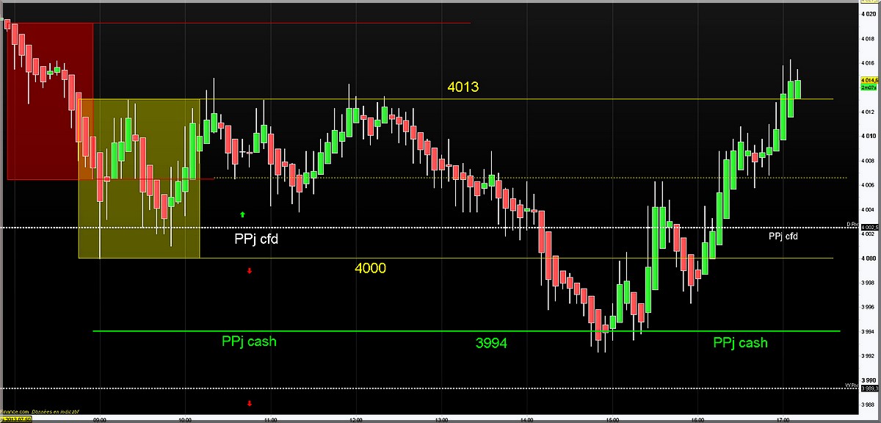881x423 pixels.
Task: Click the yellow 4000 support label
Action: pyautogui.click(x=370, y=269)
